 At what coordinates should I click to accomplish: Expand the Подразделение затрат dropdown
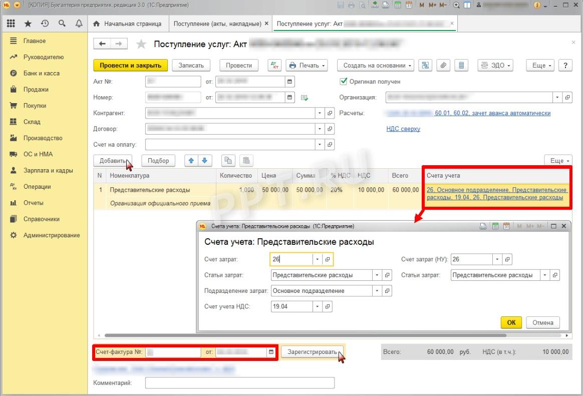377,291
